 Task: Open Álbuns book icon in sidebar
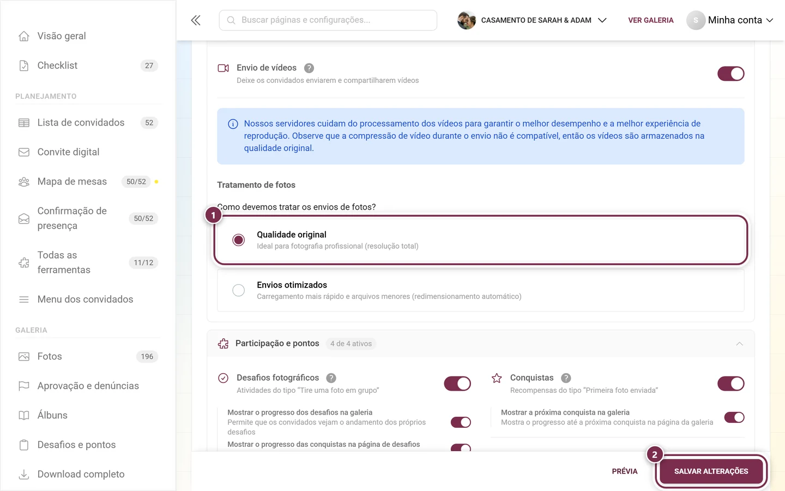24,415
